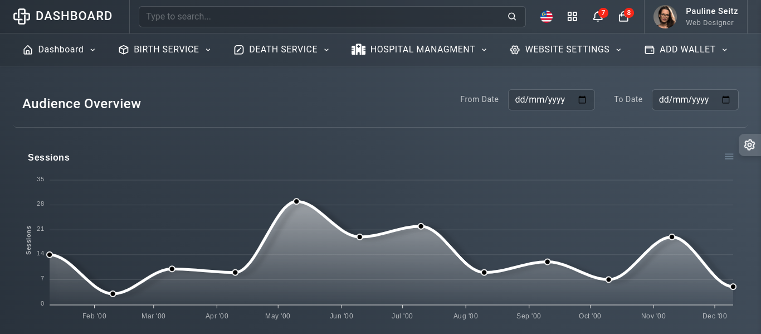Open the Sessions chart hamburger menu
Screen dimensions: 761x334
pos(729,157)
